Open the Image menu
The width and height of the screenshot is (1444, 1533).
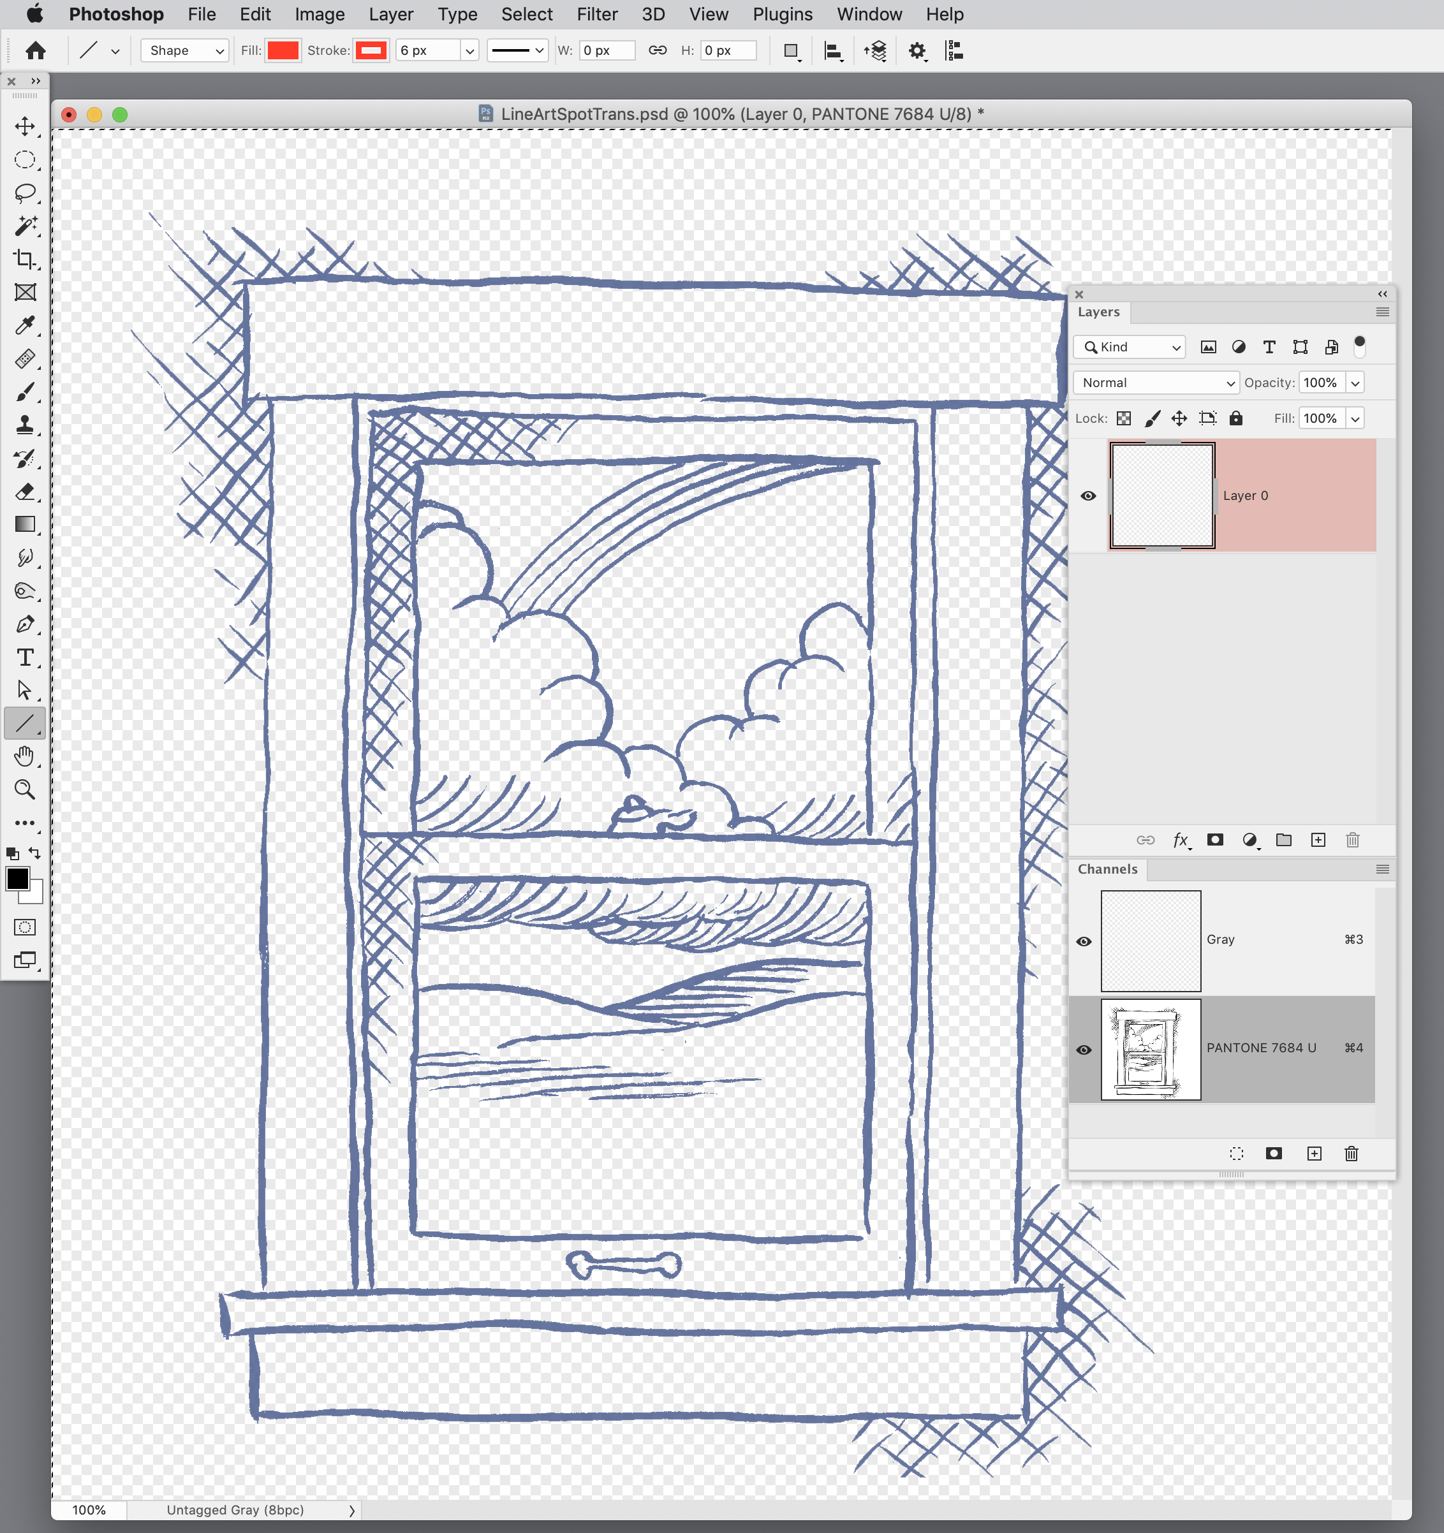(320, 14)
